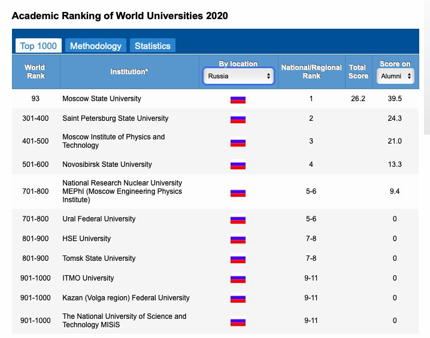
Task: Open National University of Science and Technology MISiS
Action: pyautogui.click(x=125, y=321)
